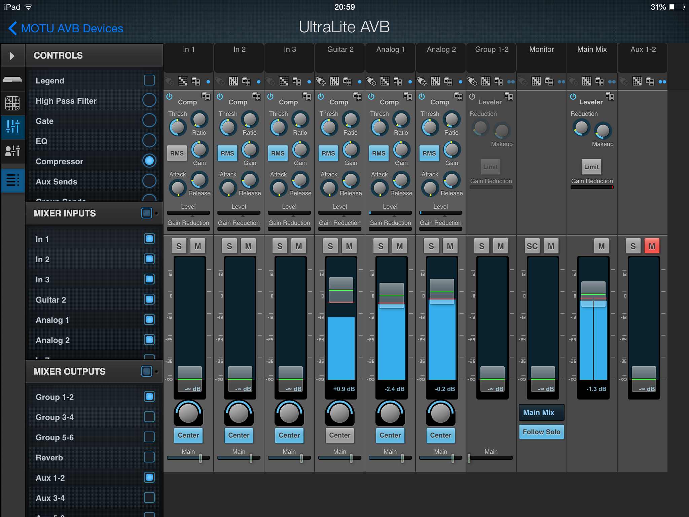689x517 pixels.
Task: Select the list view sidebar icon
Action: pyautogui.click(x=12, y=180)
